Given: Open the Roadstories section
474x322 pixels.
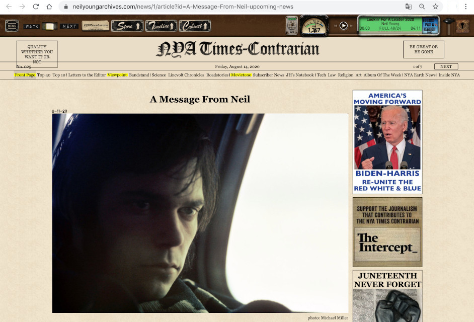Looking at the screenshot, I should pos(217,75).
